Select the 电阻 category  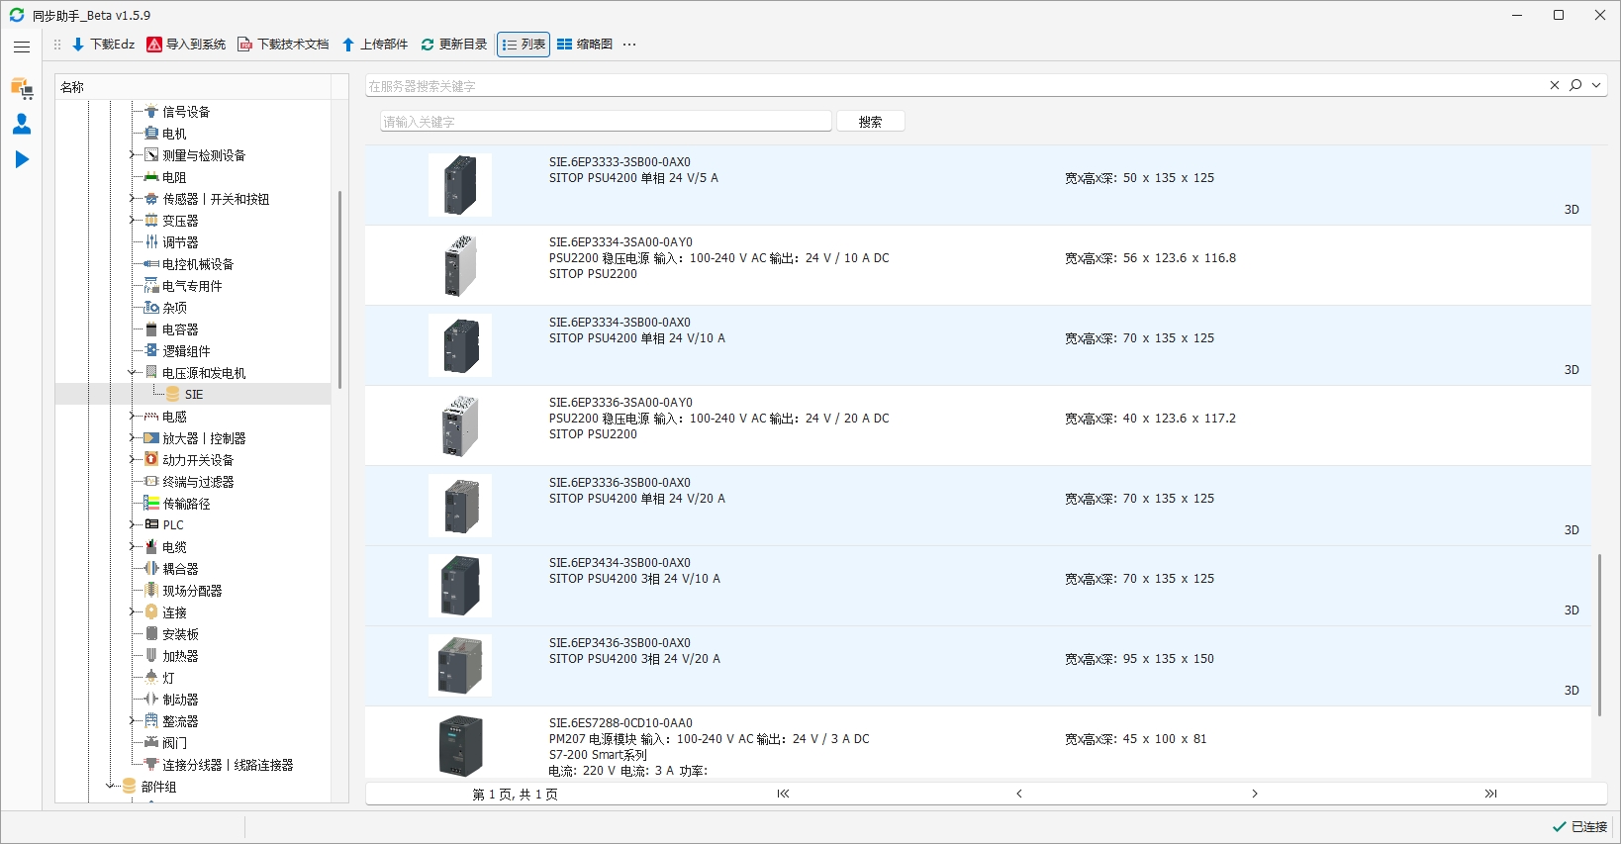(x=174, y=177)
